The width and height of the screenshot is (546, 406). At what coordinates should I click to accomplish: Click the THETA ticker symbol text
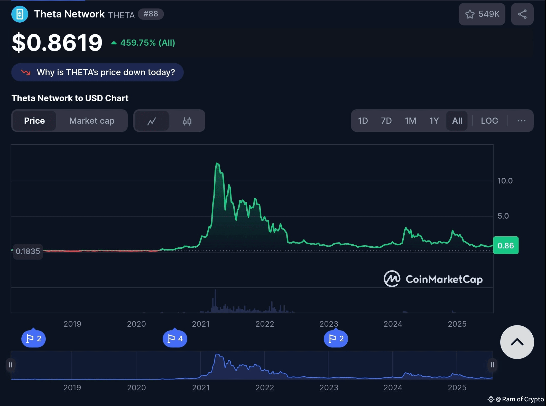[x=121, y=15]
